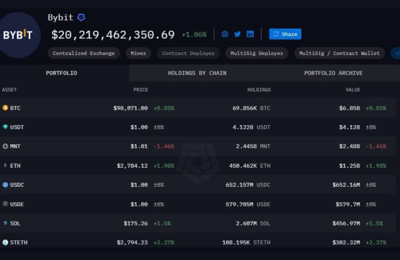Click the 2.607M SOL holdings cell

pos(253,224)
